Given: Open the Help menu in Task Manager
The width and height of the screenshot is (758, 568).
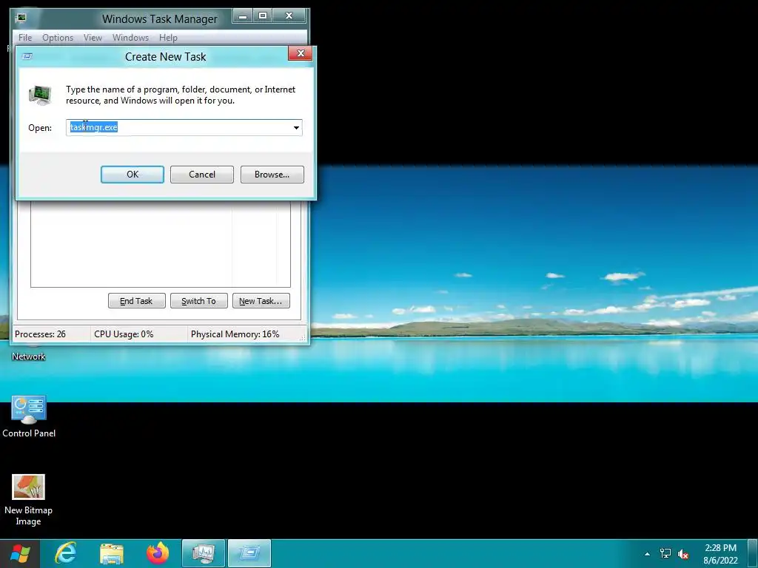Looking at the screenshot, I should 168,38.
